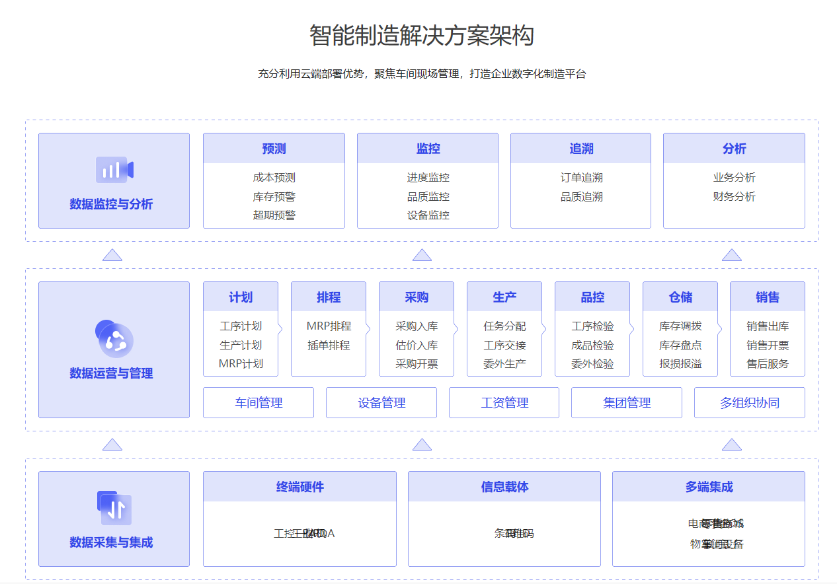Click the MRP计划 item
The width and height of the screenshot is (837, 586).
pos(241,363)
